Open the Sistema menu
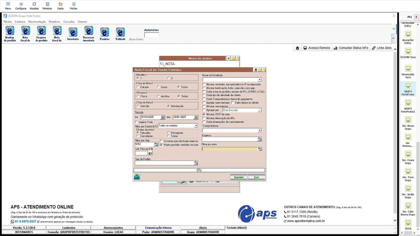 82,22
